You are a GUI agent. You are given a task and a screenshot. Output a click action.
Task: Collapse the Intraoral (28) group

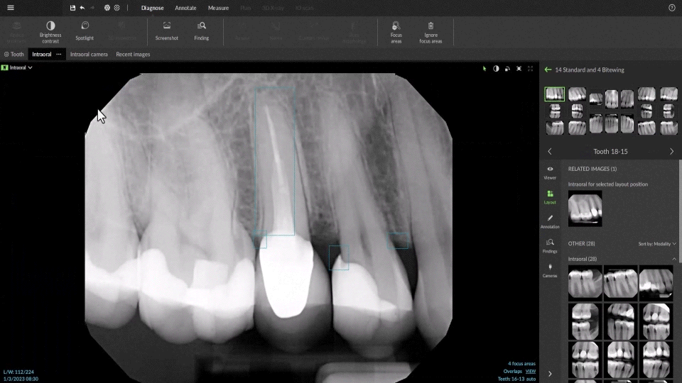click(x=674, y=259)
